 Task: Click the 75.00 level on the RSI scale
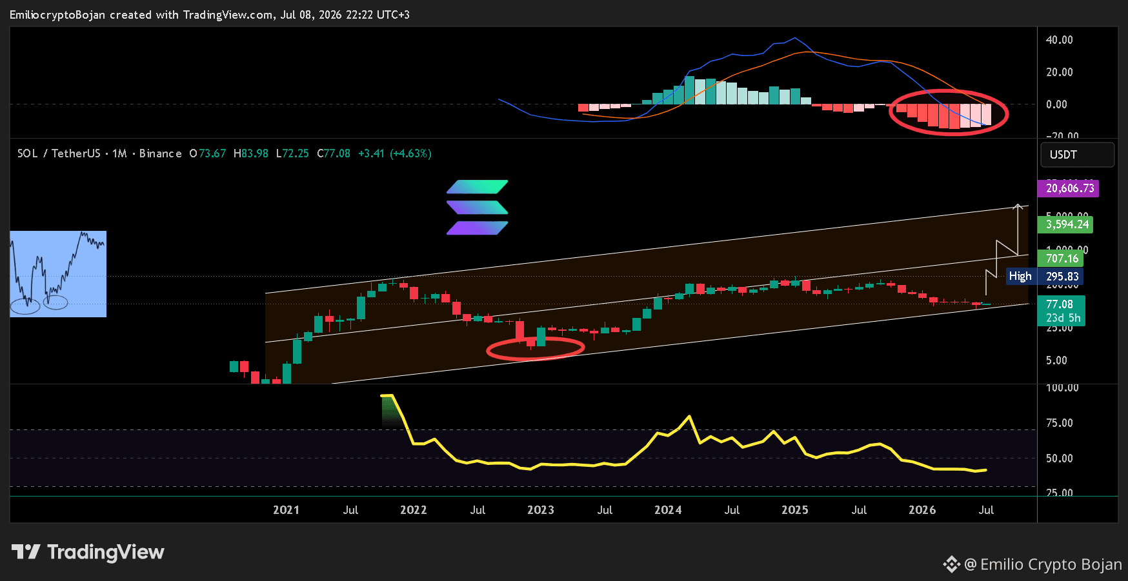[x=1060, y=423]
